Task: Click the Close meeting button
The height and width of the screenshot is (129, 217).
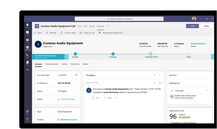Action: point(206,26)
